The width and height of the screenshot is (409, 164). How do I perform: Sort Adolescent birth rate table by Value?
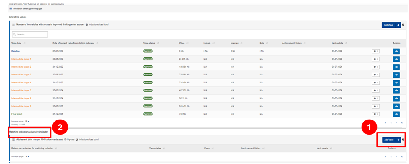(x=212, y=148)
